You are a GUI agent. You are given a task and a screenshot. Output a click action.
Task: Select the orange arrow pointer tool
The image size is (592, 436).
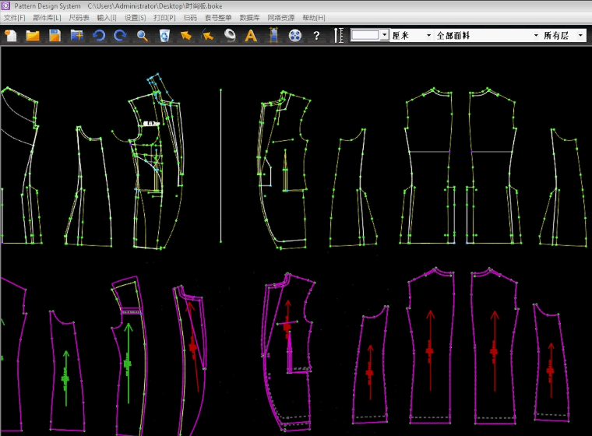pyautogui.click(x=186, y=35)
